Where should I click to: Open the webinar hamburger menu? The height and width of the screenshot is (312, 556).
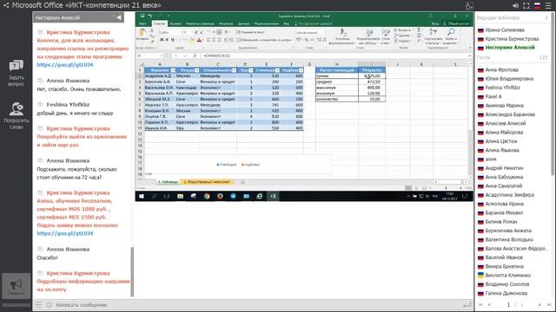click(x=548, y=6)
